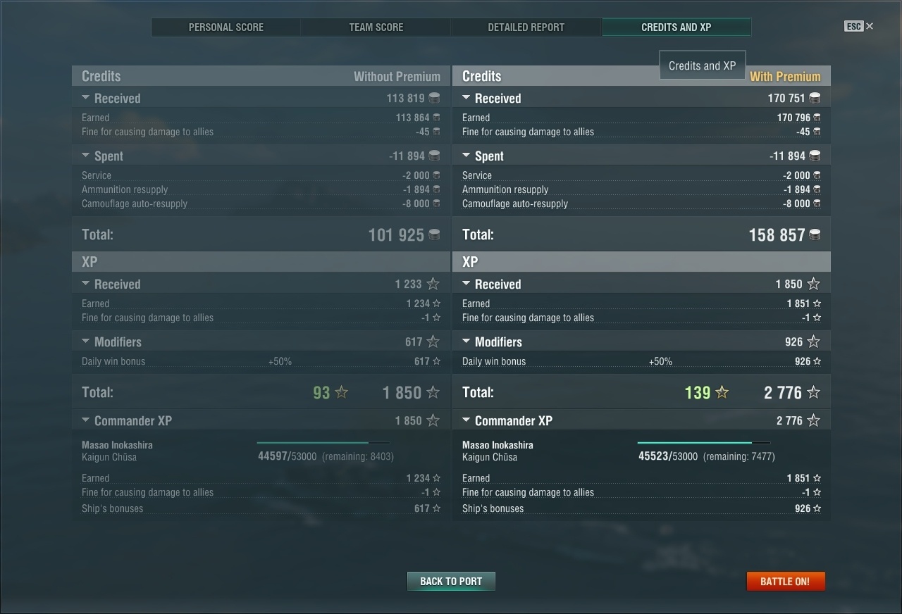
Task: Collapse the Spent section with premium
Action: [x=467, y=156]
